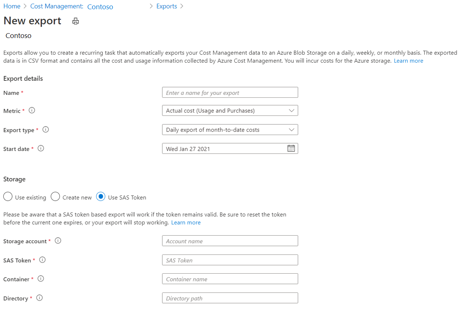Open the Metric dropdown

(x=230, y=111)
